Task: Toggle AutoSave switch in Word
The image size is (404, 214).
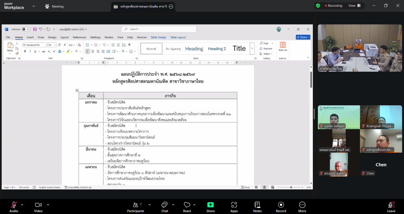Action: click(26, 29)
